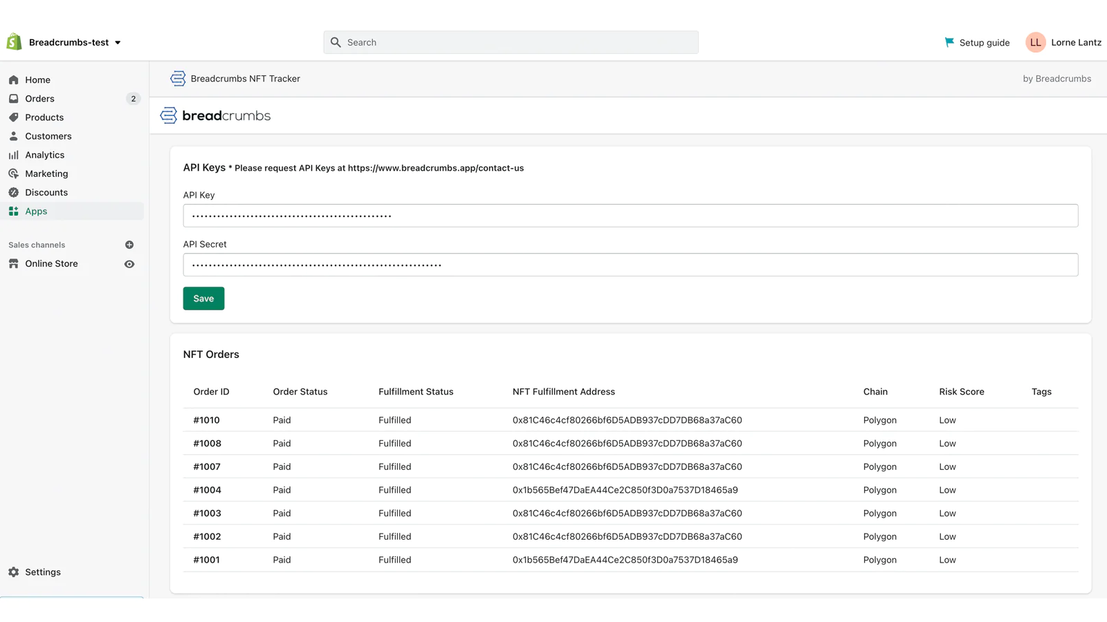The height and width of the screenshot is (622, 1107).
Task: Click the Fulfillment Status column header
Action: click(416, 392)
